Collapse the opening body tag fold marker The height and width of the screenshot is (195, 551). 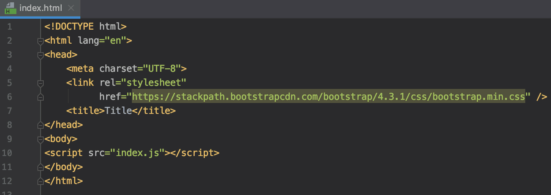click(x=40, y=139)
